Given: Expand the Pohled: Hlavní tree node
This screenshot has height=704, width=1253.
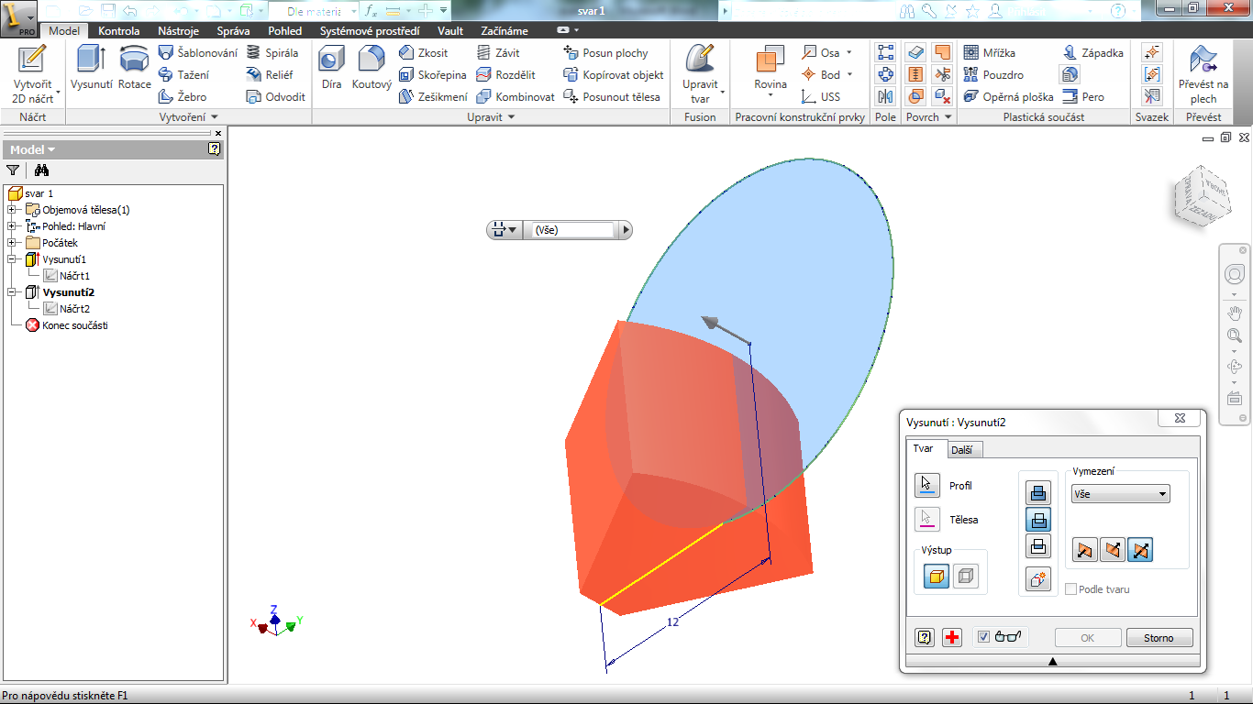Looking at the screenshot, I should pyautogui.click(x=12, y=226).
